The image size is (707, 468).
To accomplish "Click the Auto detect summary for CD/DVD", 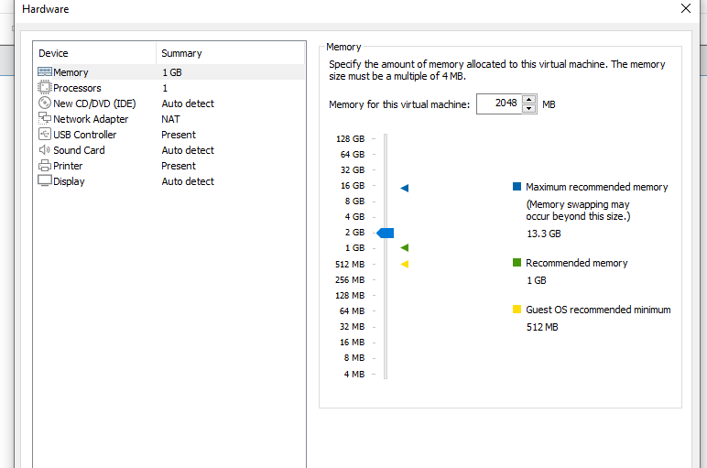I will [x=188, y=103].
